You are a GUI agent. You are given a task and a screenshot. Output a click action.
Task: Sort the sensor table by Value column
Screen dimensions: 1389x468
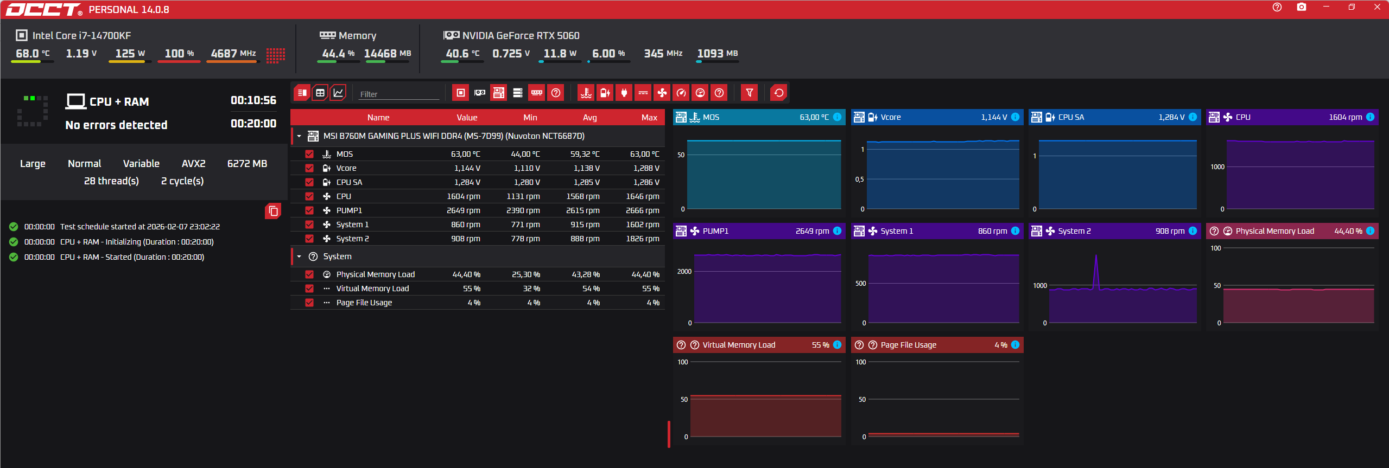[x=467, y=118]
